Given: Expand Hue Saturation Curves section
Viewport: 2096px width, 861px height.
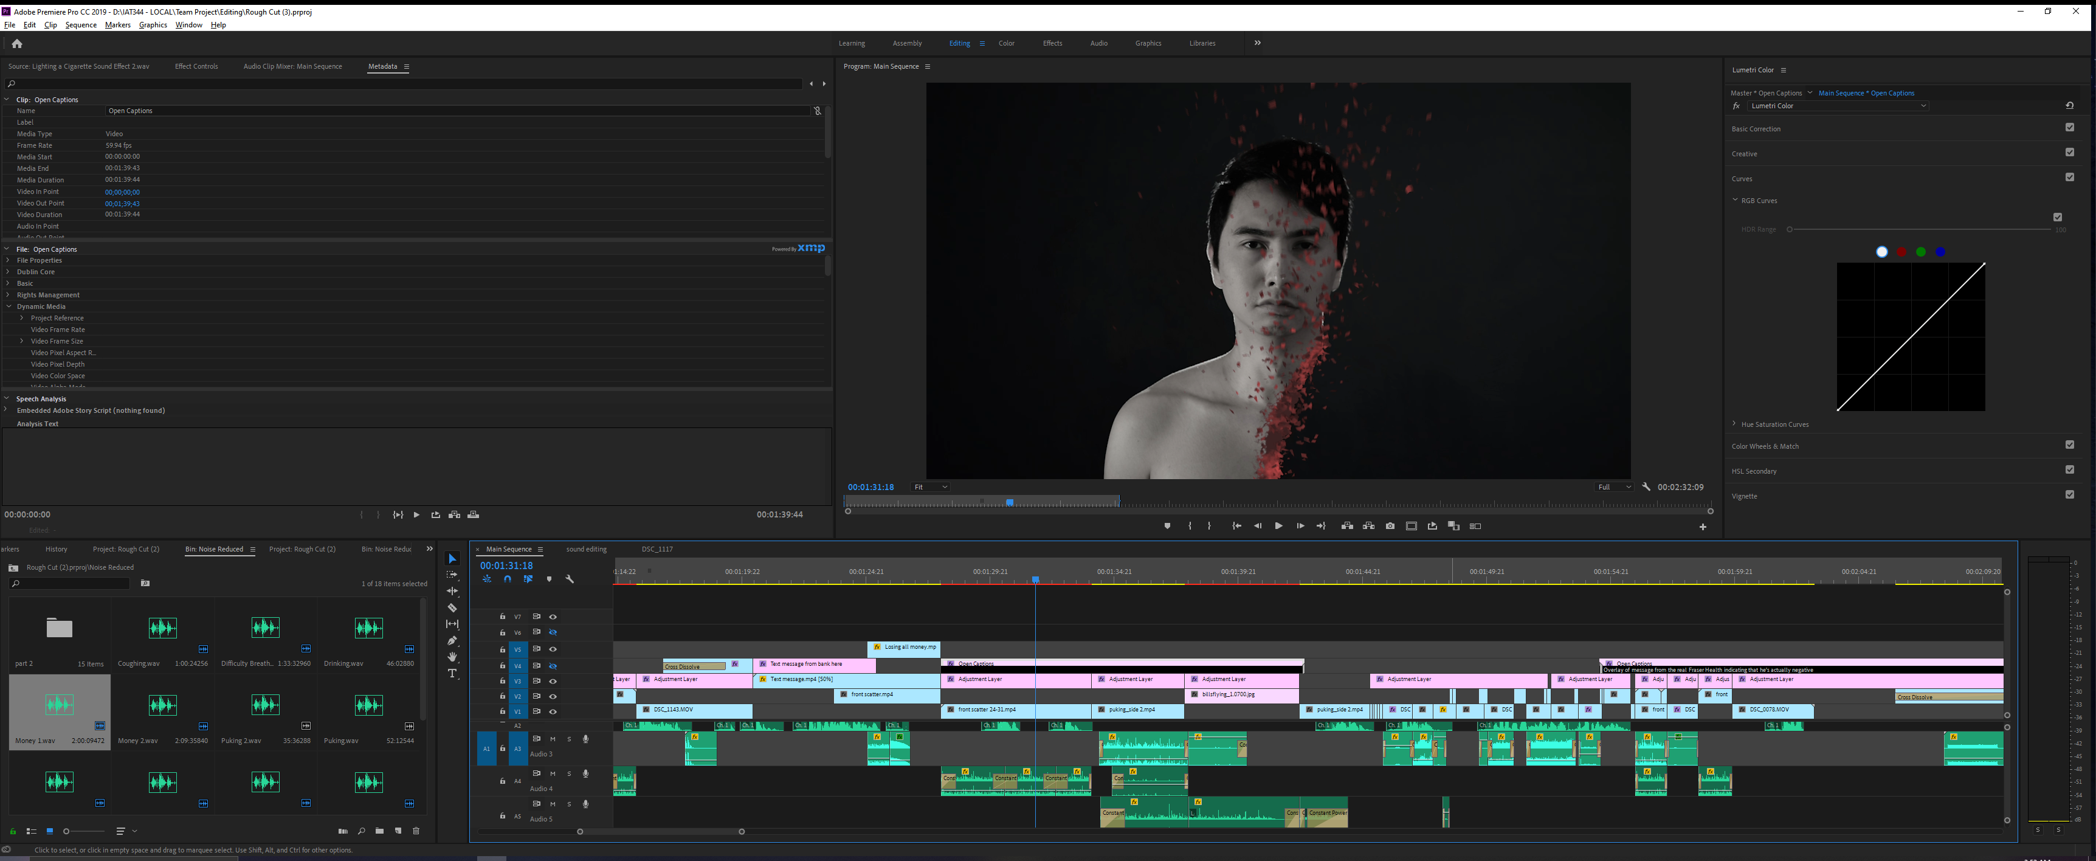Looking at the screenshot, I should tap(1734, 424).
